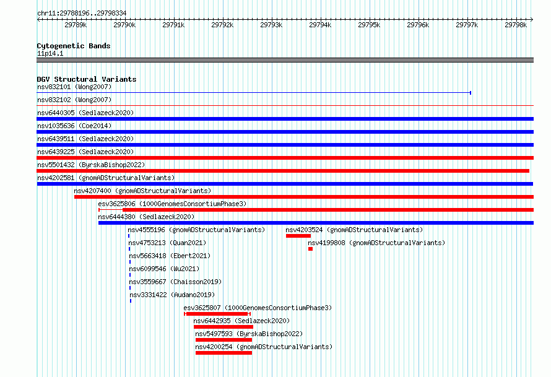Image resolution: width=551 pixels, height=377 pixels.
Task: Click the gray 11p14.1 cytogenetic band bar
Action: click(x=285, y=60)
